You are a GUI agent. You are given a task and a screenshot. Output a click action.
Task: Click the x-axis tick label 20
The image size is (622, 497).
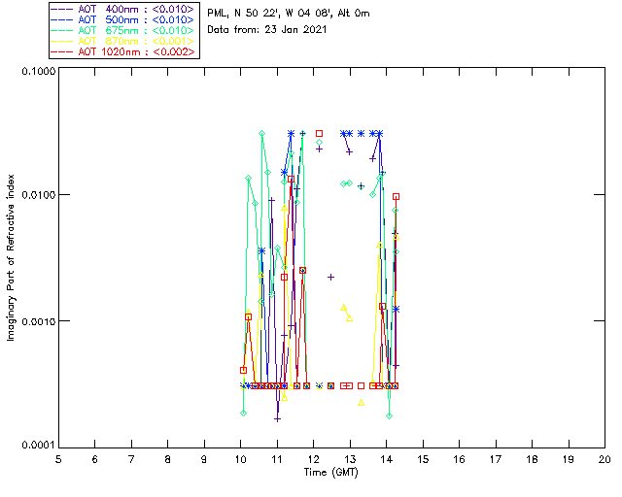[x=605, y=460]
